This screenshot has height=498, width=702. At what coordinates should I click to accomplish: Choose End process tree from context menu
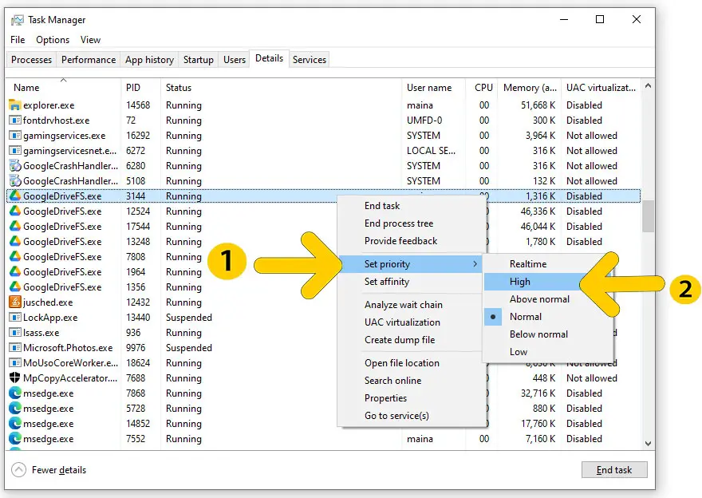(399, 223)
